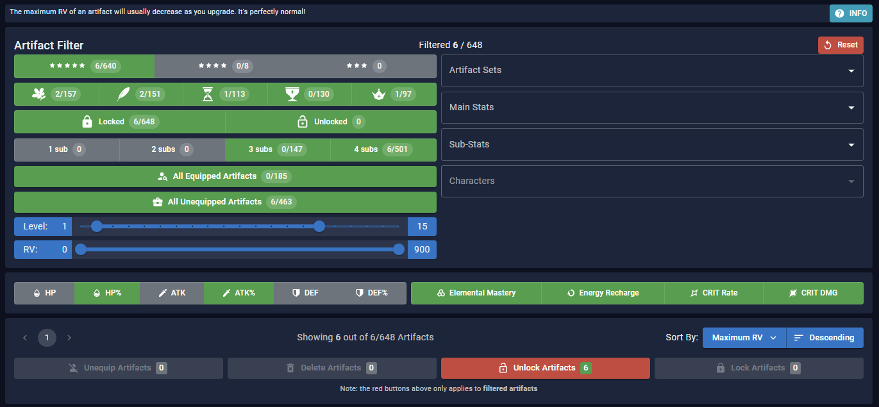Toggle the DEF% substat filter
This screenshot has height=407, width=879.
[372, 293]
